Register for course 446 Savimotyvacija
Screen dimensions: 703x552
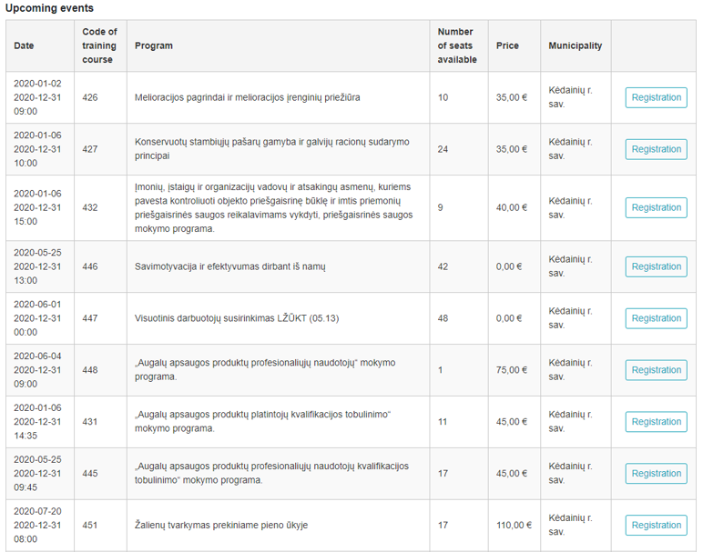(x=656, y=266)
